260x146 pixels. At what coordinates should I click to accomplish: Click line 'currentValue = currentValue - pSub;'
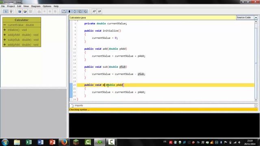(x=119, y=74)
